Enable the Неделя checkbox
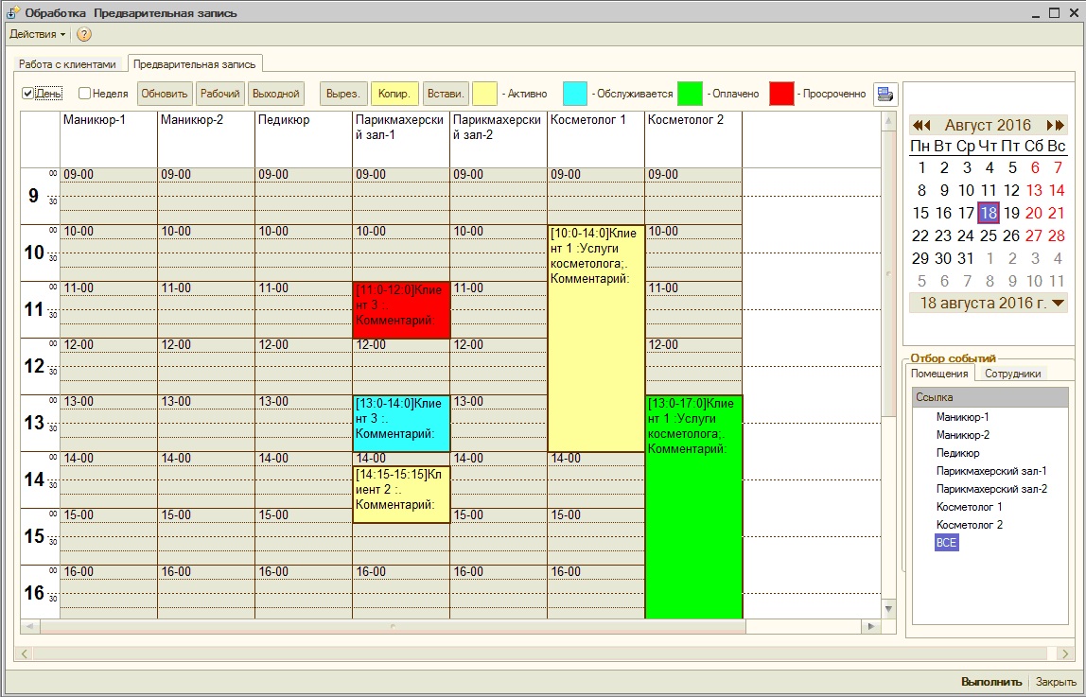1086x697 pixels. tap(85, 94)
